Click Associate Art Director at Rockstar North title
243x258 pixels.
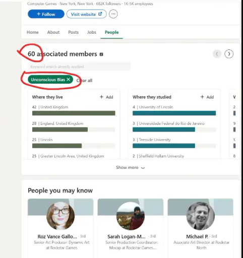tap(201, 245)
